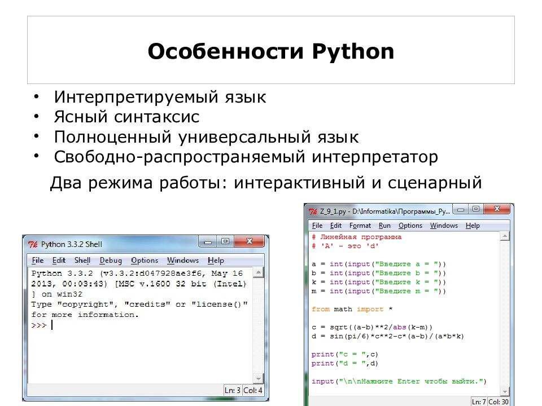
Task: Expand the Options menu in the editor
Action: (410, 226)
